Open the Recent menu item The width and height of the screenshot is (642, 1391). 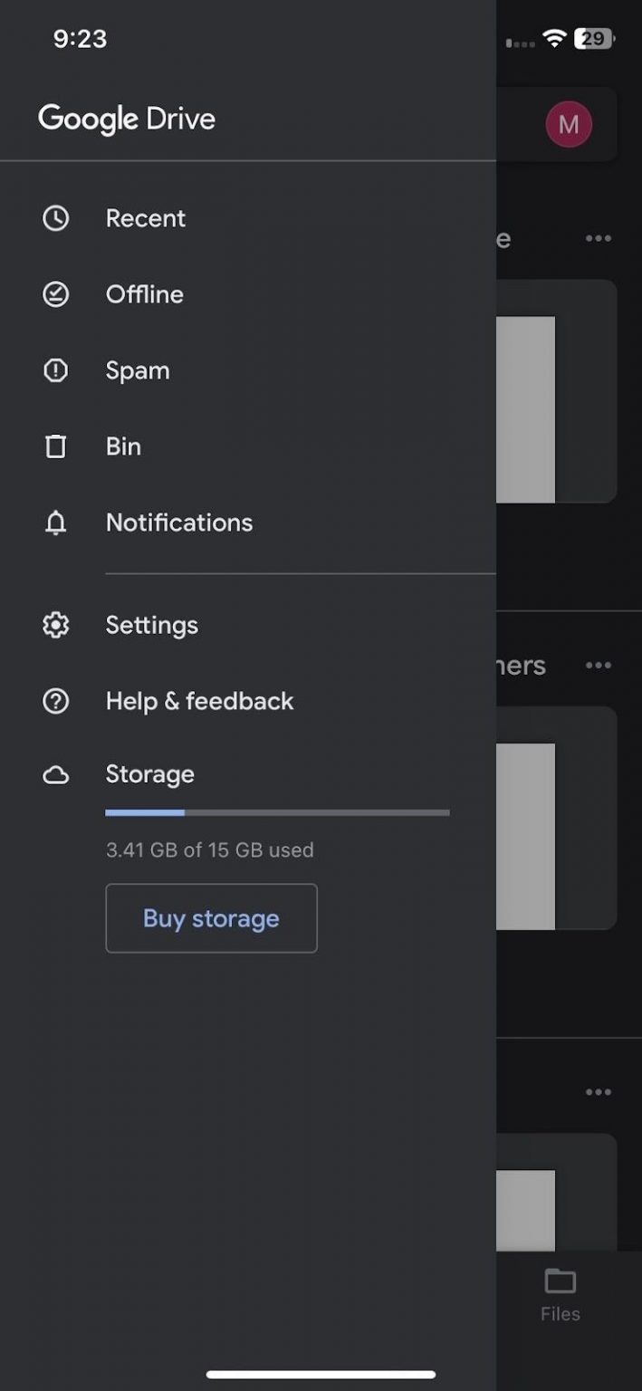pyautogui.click(x=145, y=217)
